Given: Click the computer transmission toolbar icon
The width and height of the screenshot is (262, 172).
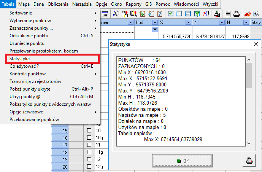Looking at the screenshot, I should click(217, 14).
